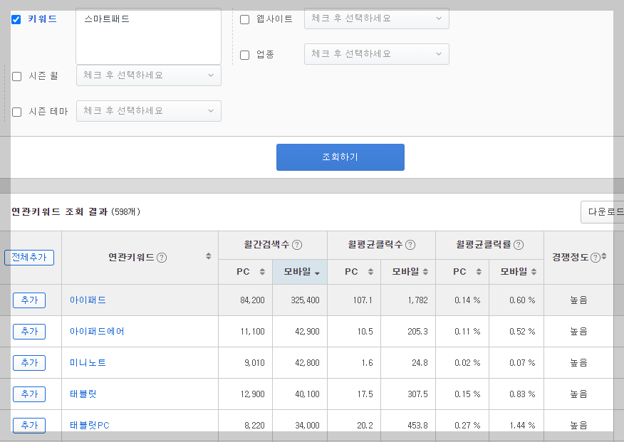Image resolution: width=624 pixels, height=442 pixels.
Task: Sort 월평균클릭수 PC column
Action: click(370, 271)
